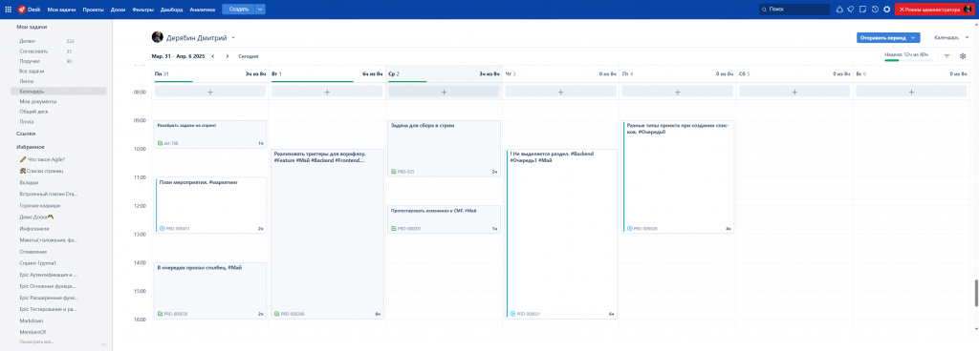Viewport: 979px width, 351px height.
Task: Open the settings gear in top bar
Action: click(x=886, y=10)
